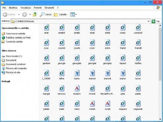The image size is (163, 122).
Task: Select the MyriadPro-R... font file
Action: coord(107,90)
